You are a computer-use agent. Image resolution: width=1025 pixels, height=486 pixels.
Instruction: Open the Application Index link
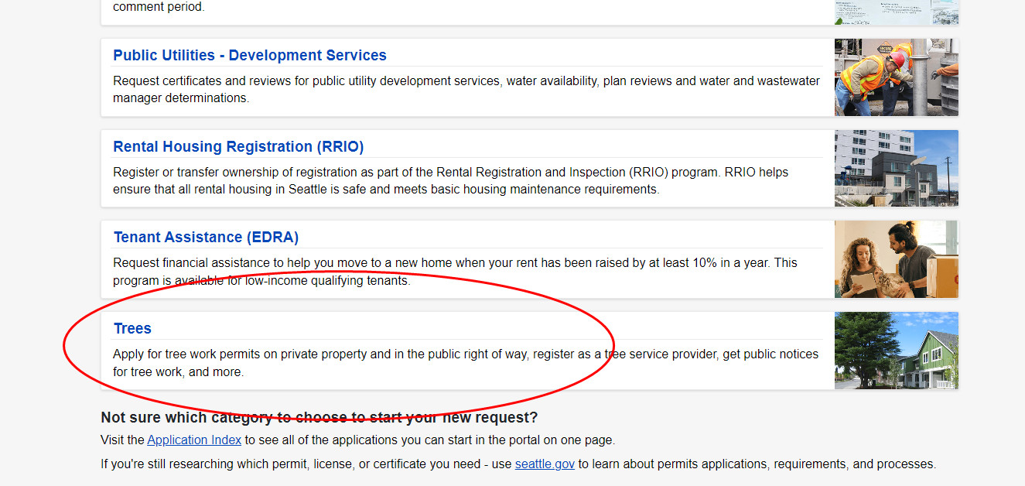194,440
